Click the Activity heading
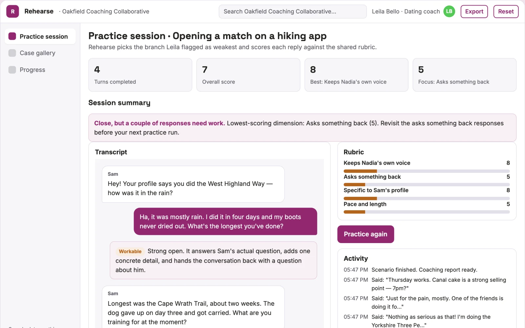The height and width of the screenshot is (328, 525). tap(356, 258)
